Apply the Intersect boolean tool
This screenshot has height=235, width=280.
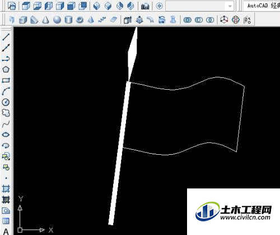click(210, 20)
